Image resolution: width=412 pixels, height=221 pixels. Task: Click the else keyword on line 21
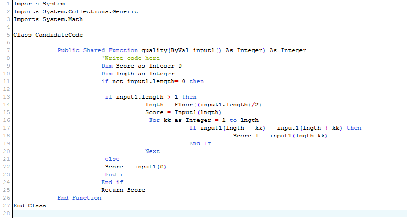tap(112, 159)
